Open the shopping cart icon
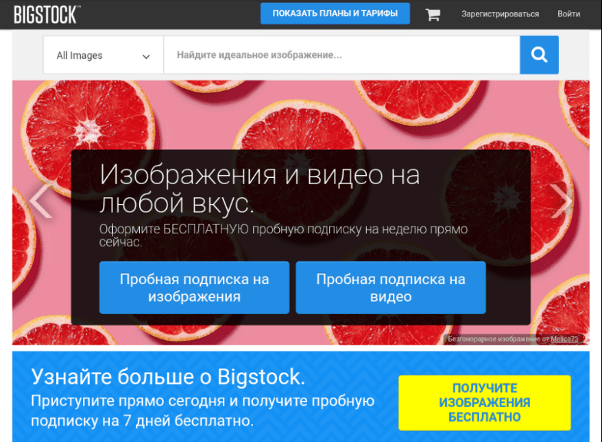602x442 pixels. point(432,13)
